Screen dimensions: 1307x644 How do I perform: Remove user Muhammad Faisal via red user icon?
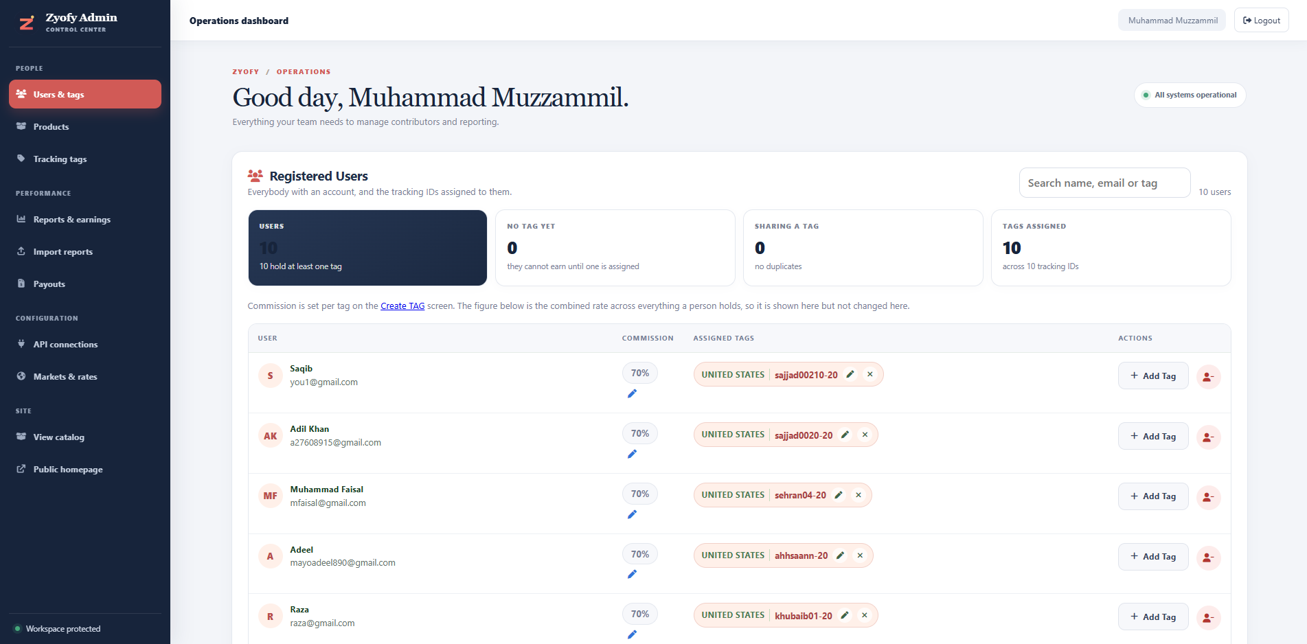(x=1208, y=497)
